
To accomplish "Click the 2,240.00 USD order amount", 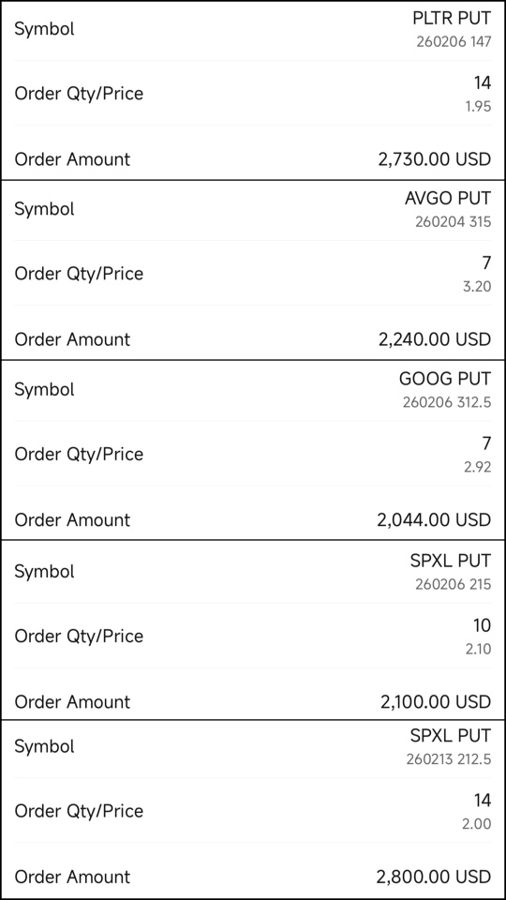I will (435, 339).
